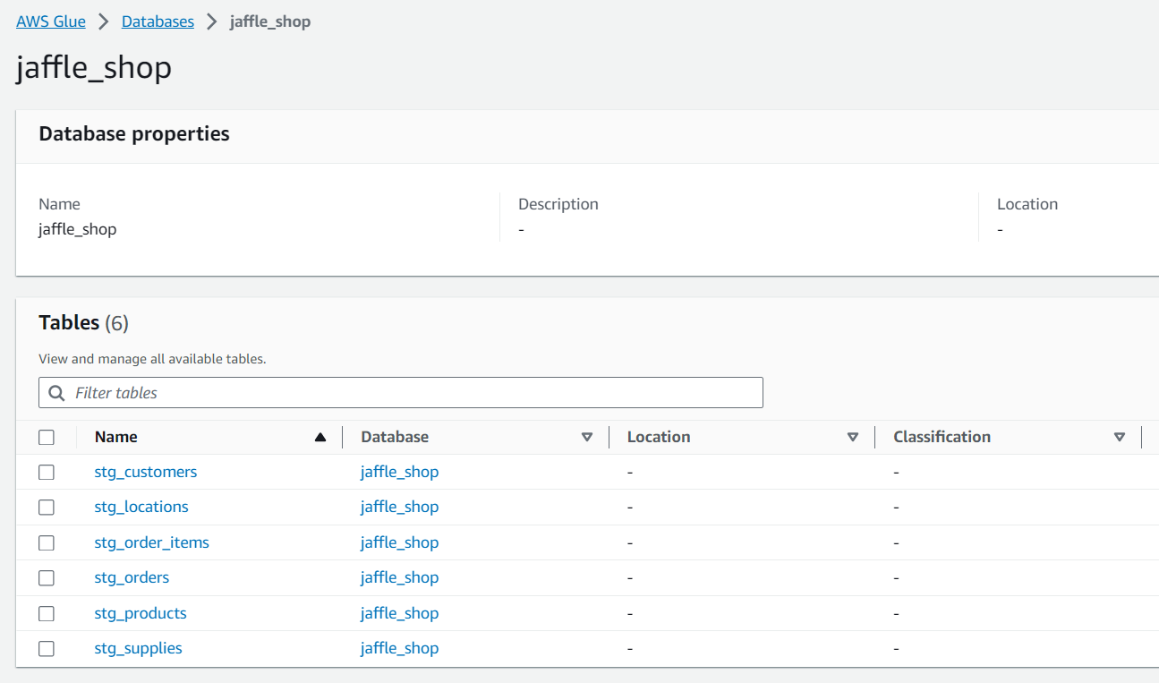Sort tables by Name ascending arrow
The width and height of the screenshot is (1159, 683).
click(320, 437)
